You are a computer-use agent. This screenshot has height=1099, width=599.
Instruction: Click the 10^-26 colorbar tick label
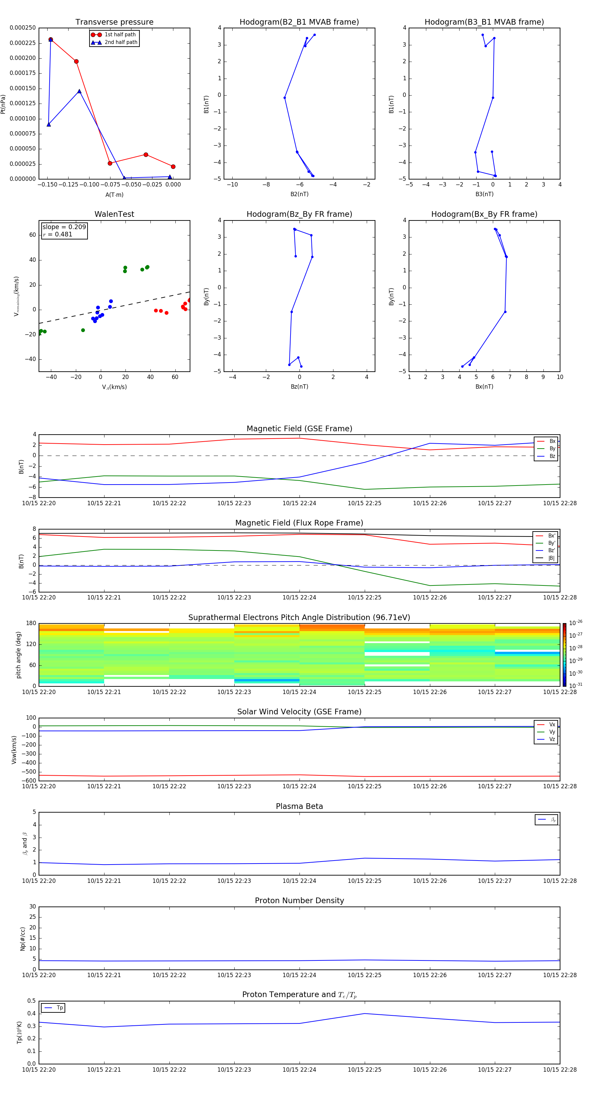click(x=576, y=623)
